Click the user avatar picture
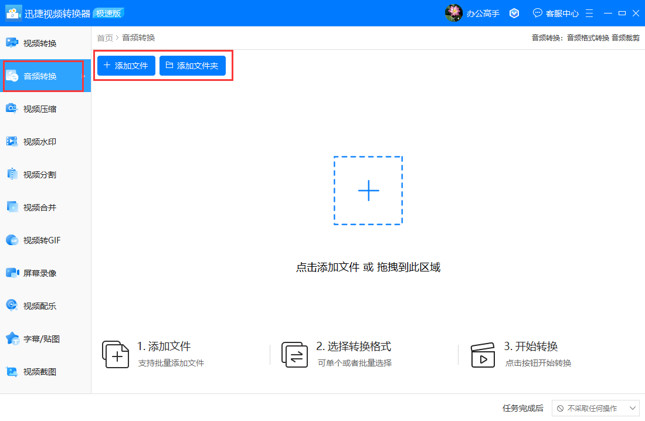645x421 pixels. [x=454, y=13]
